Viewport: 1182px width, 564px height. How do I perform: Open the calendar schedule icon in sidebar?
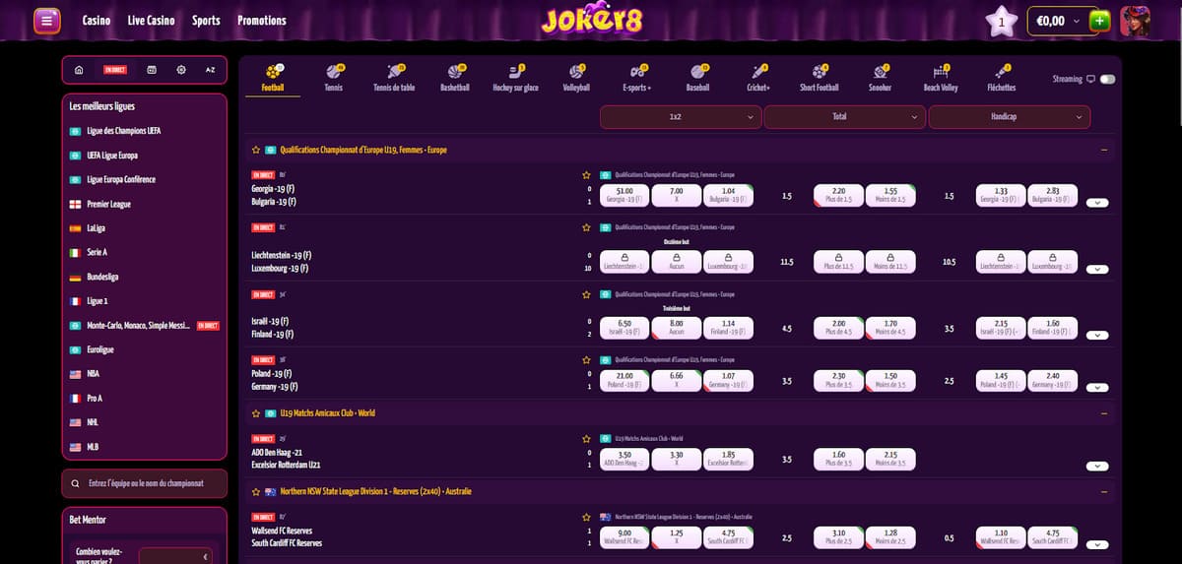(x=151, y=70)
